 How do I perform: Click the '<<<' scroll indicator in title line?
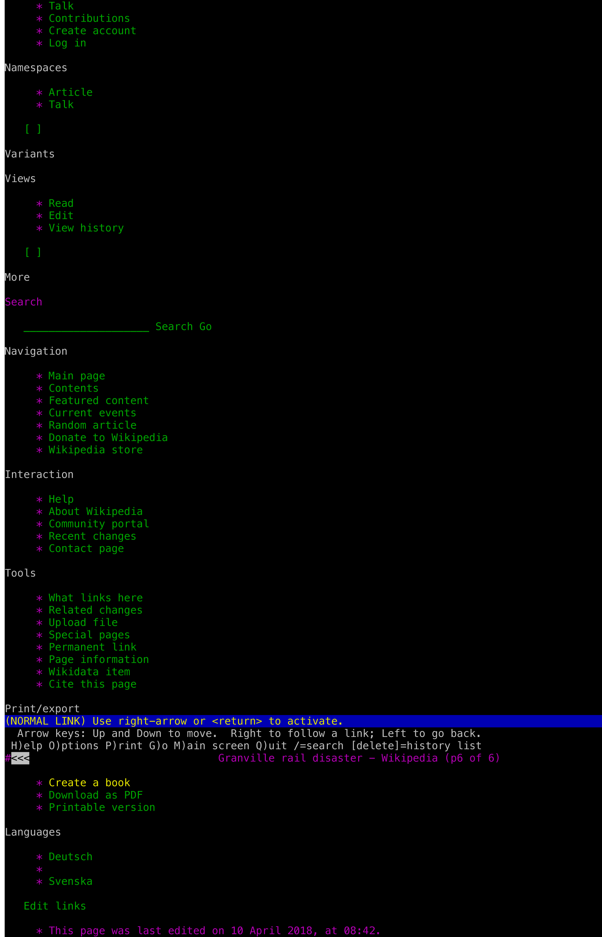click(20, 758)
